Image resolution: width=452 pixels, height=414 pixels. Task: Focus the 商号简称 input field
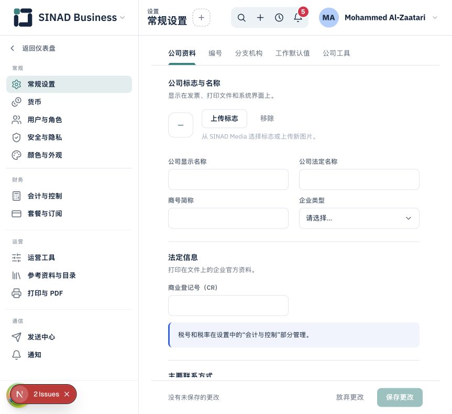[228, 218]
